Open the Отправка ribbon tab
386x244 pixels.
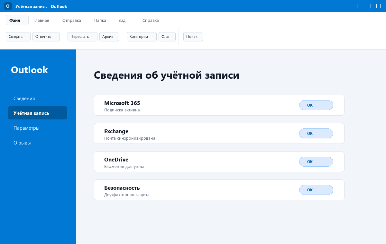click(x=72, y=20)
